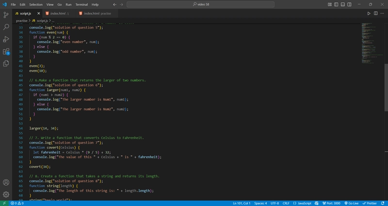388x206 pixels.
Task: Open the View menu
Action: point(50,4)
